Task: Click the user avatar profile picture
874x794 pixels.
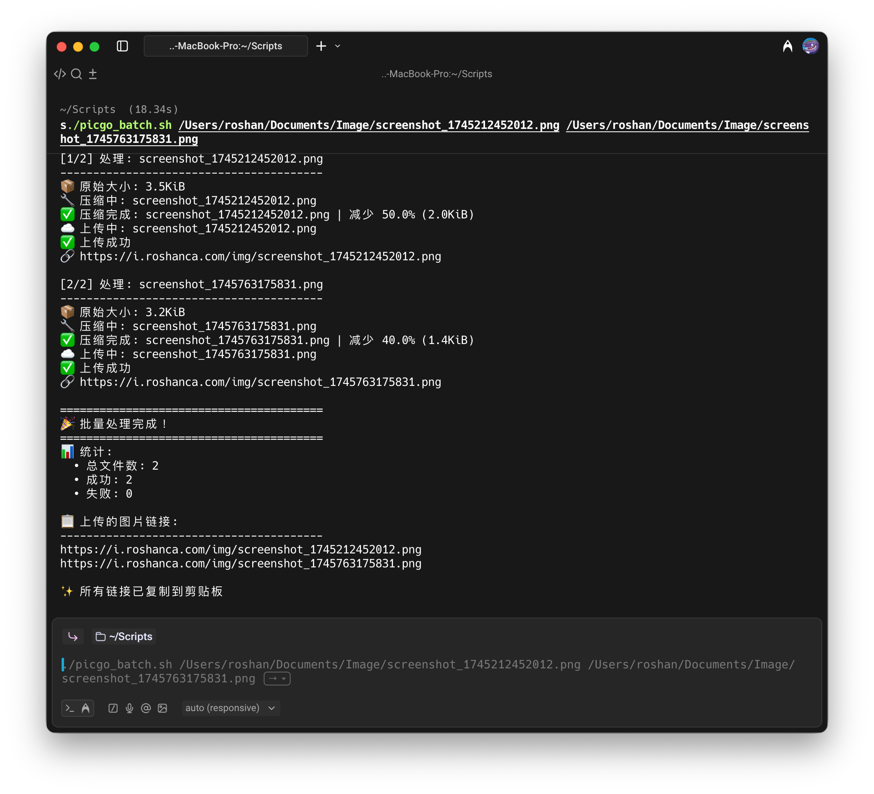Action: [810, 46]
